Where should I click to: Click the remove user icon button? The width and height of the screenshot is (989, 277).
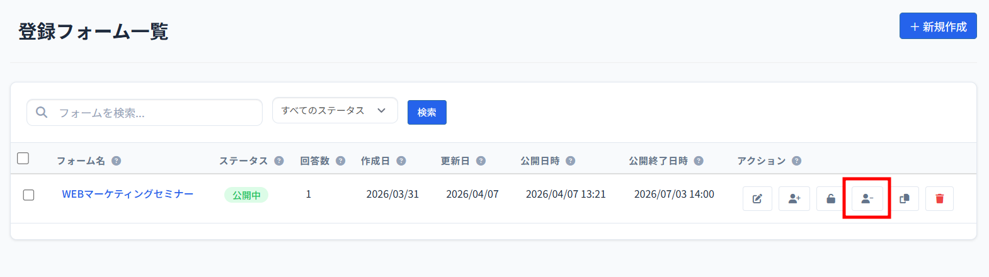point(867,199)
